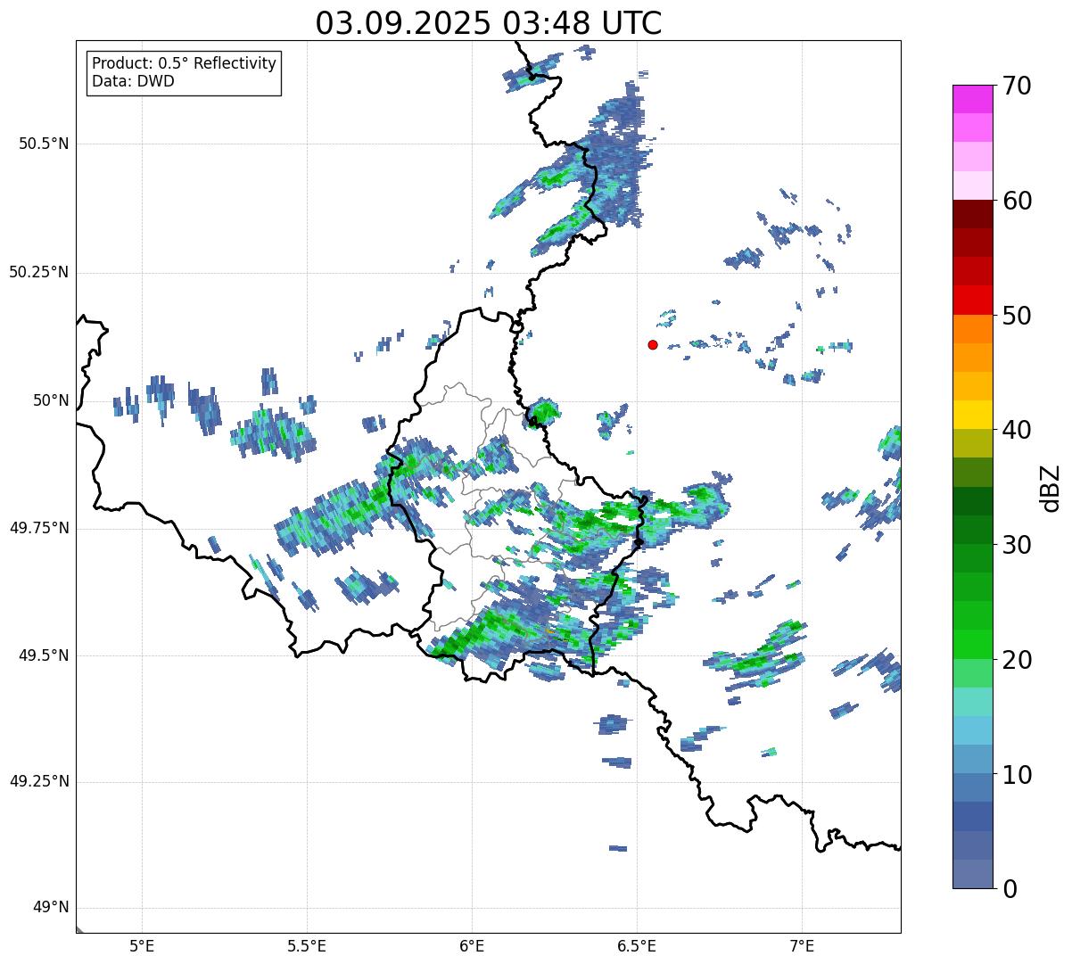1072x964 pixels.
Task: Click the bright magenta top colorbar segment
Action: pyautogui.click(x=972, y=99)
